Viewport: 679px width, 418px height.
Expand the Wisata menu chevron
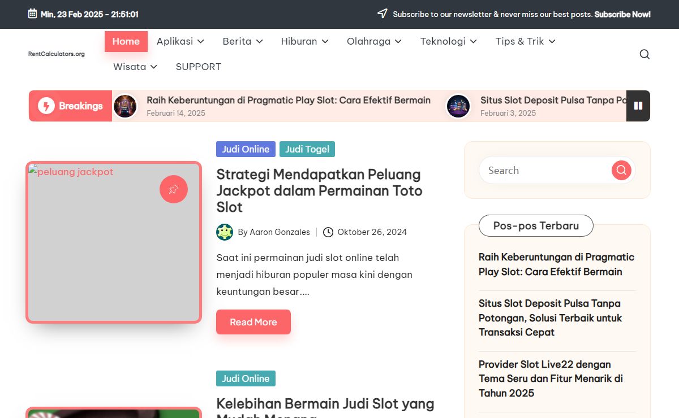click(x=154, y=67)
